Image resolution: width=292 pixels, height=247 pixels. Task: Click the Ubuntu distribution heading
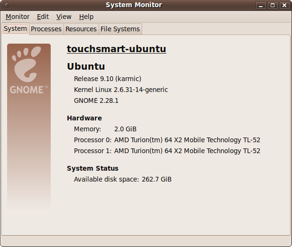(x=86, y=66)
